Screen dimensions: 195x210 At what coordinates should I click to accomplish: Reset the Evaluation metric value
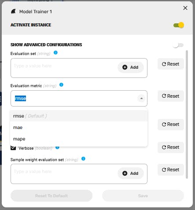(x=171, y=96)
